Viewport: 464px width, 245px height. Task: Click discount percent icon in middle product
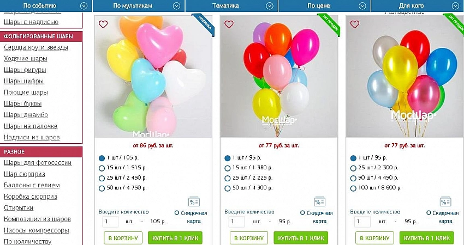coord(319,202)
